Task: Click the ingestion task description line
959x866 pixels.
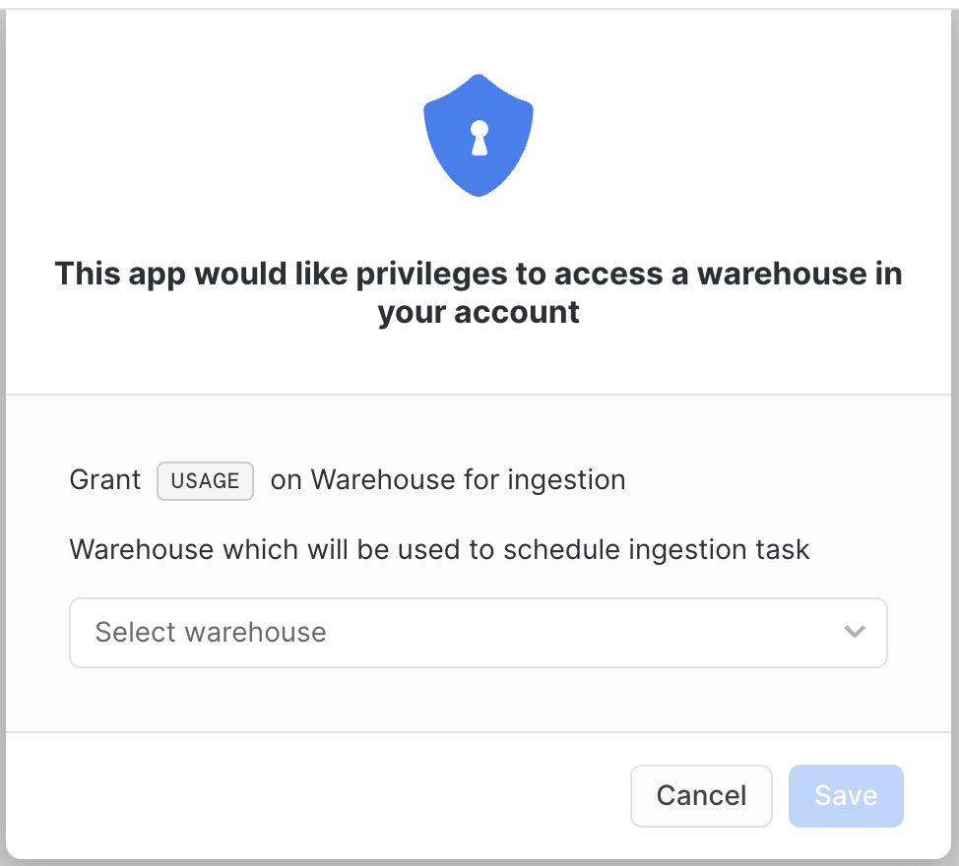Action: [439, 549]
